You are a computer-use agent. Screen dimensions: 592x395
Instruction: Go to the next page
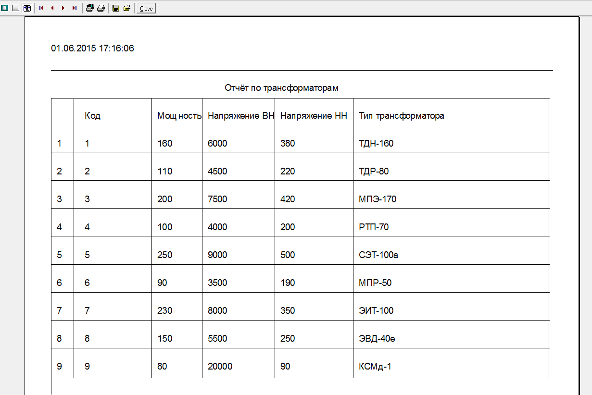click(x=63, y=8)
